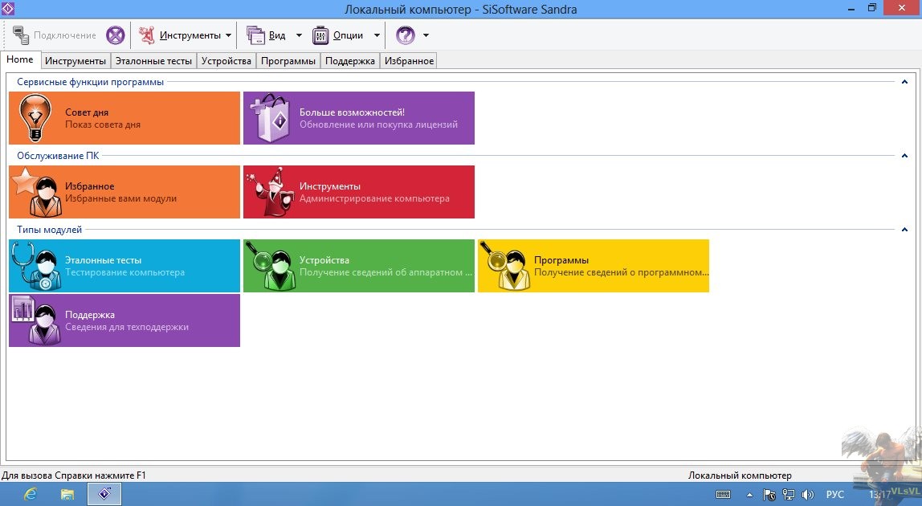Expand the Инструменты toolbar dropdown arrow
Screen dimensions: 922x506
tap(228, 35)
